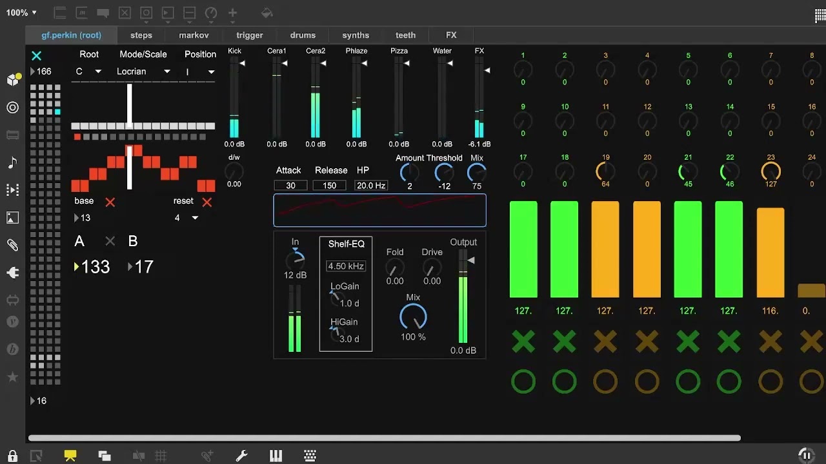This screenshot has width=826, height=464.
Task: Toggle the red X next to base
Action: pos(110,202)
